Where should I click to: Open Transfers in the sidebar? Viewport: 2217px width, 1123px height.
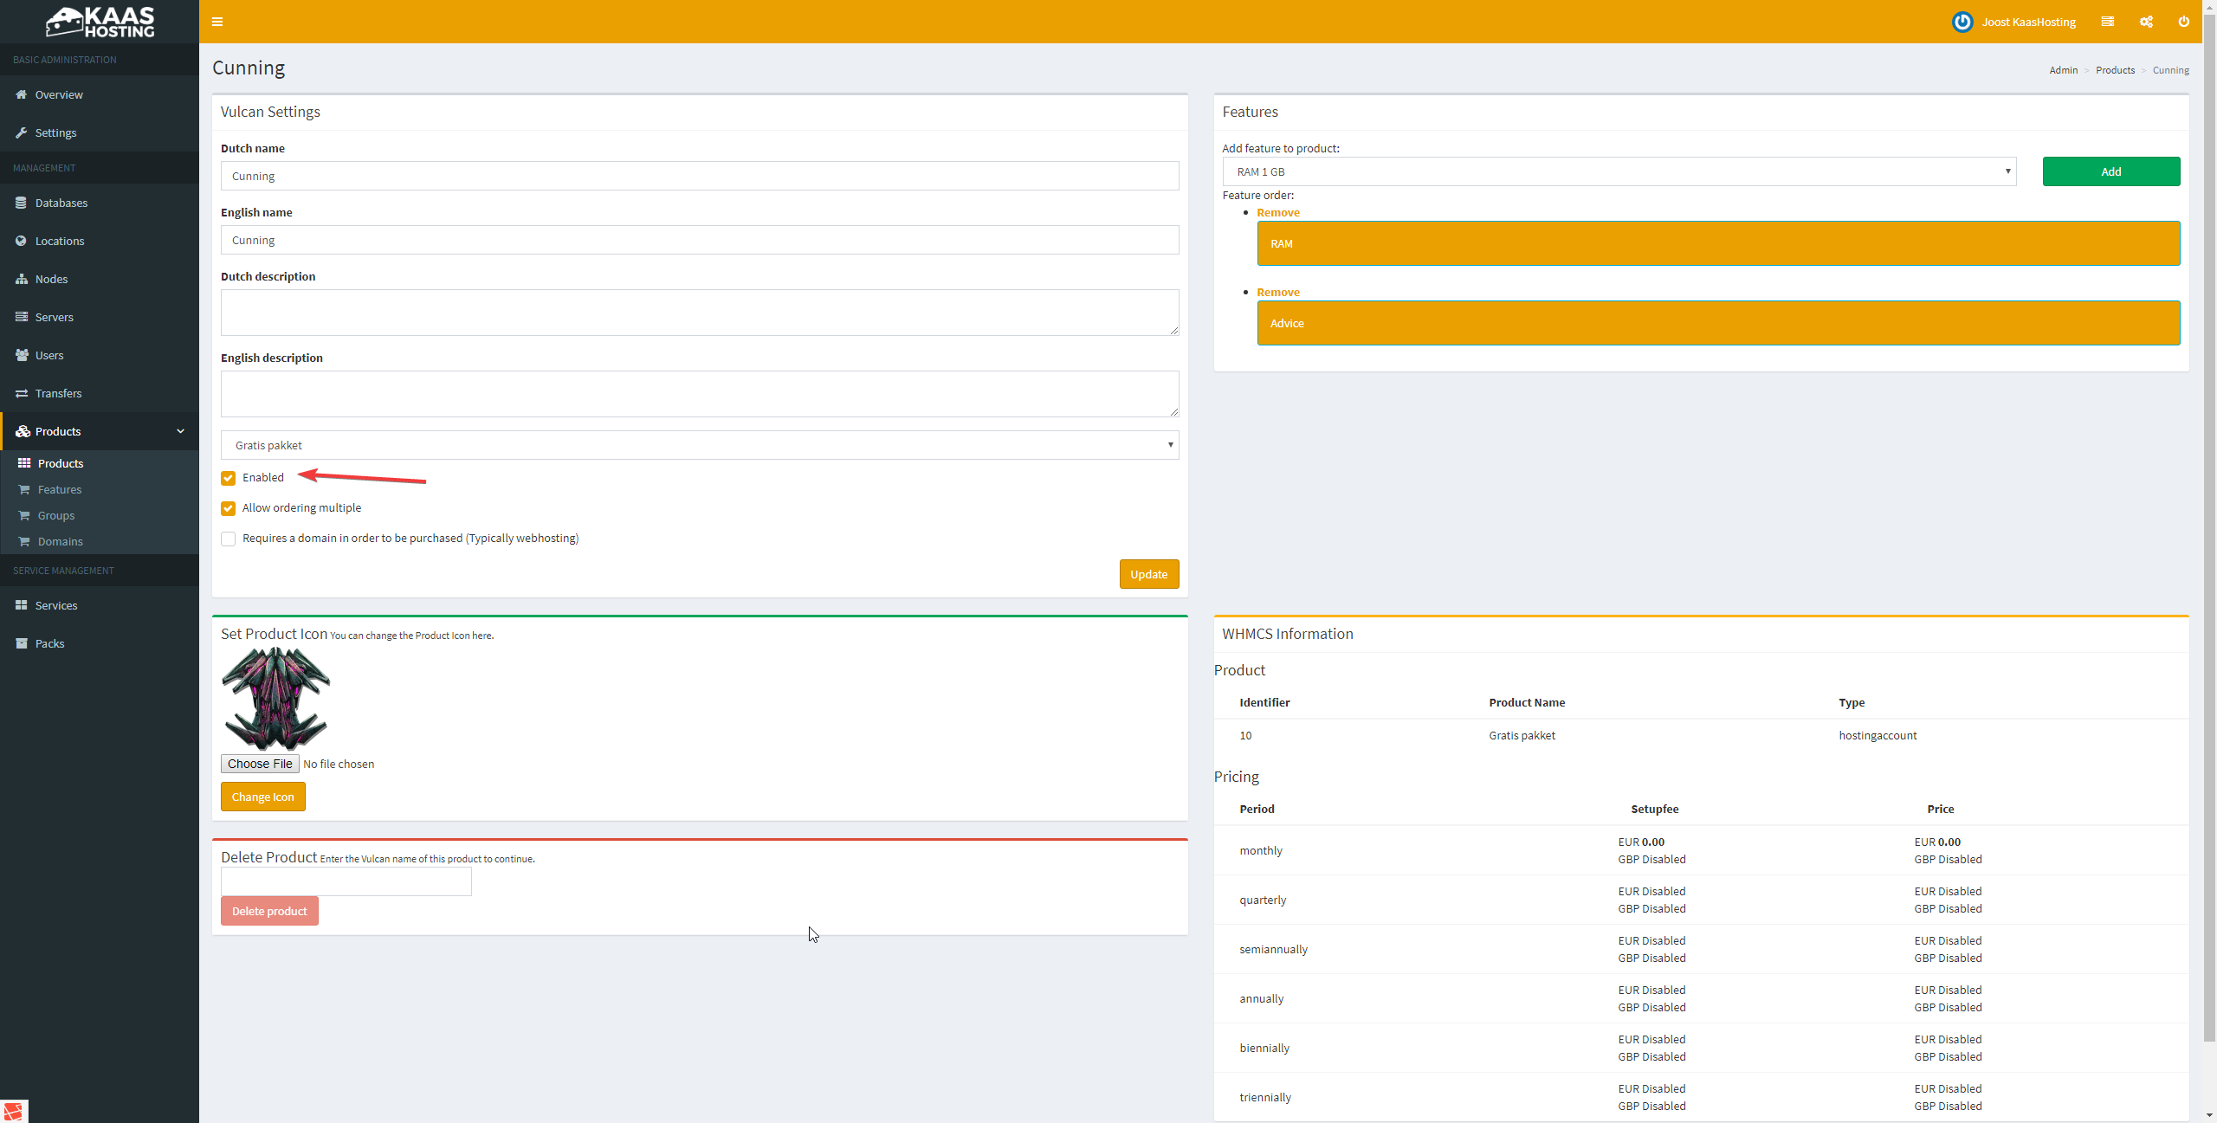58,393
